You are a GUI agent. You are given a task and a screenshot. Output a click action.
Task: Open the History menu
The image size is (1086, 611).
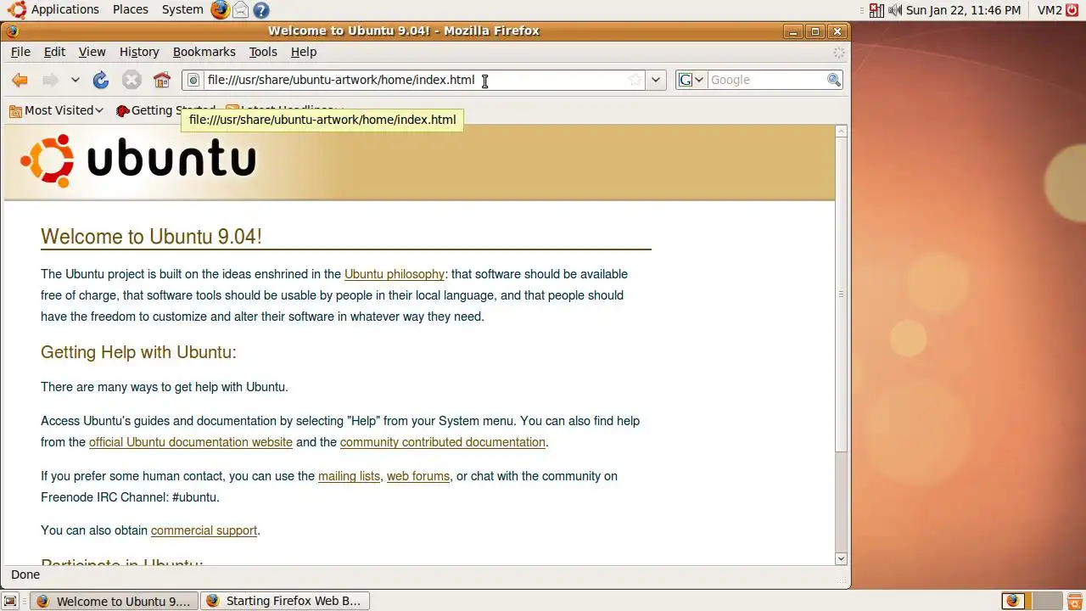139,52
